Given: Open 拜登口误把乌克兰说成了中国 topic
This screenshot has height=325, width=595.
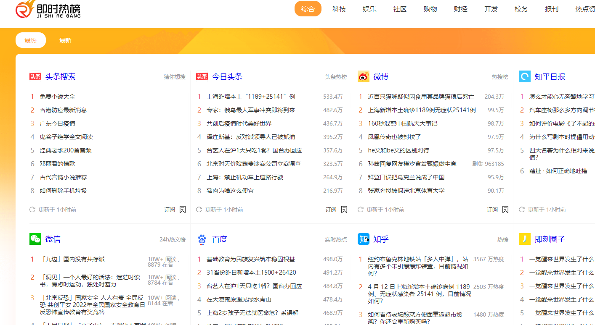Looking at the screenshot, I should 406,177.
